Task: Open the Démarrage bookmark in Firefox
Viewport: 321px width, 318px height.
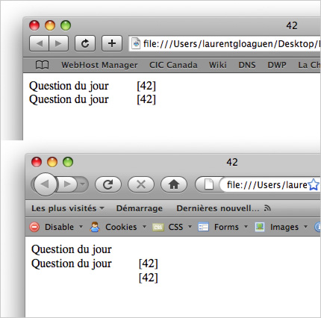Action: pyautogui.click(x=140, y=208)
